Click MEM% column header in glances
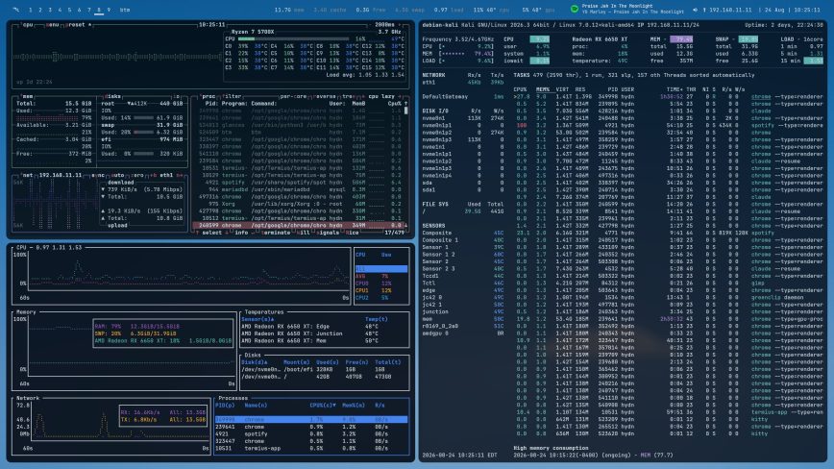834x469 pixels. (x=543, y=89)
